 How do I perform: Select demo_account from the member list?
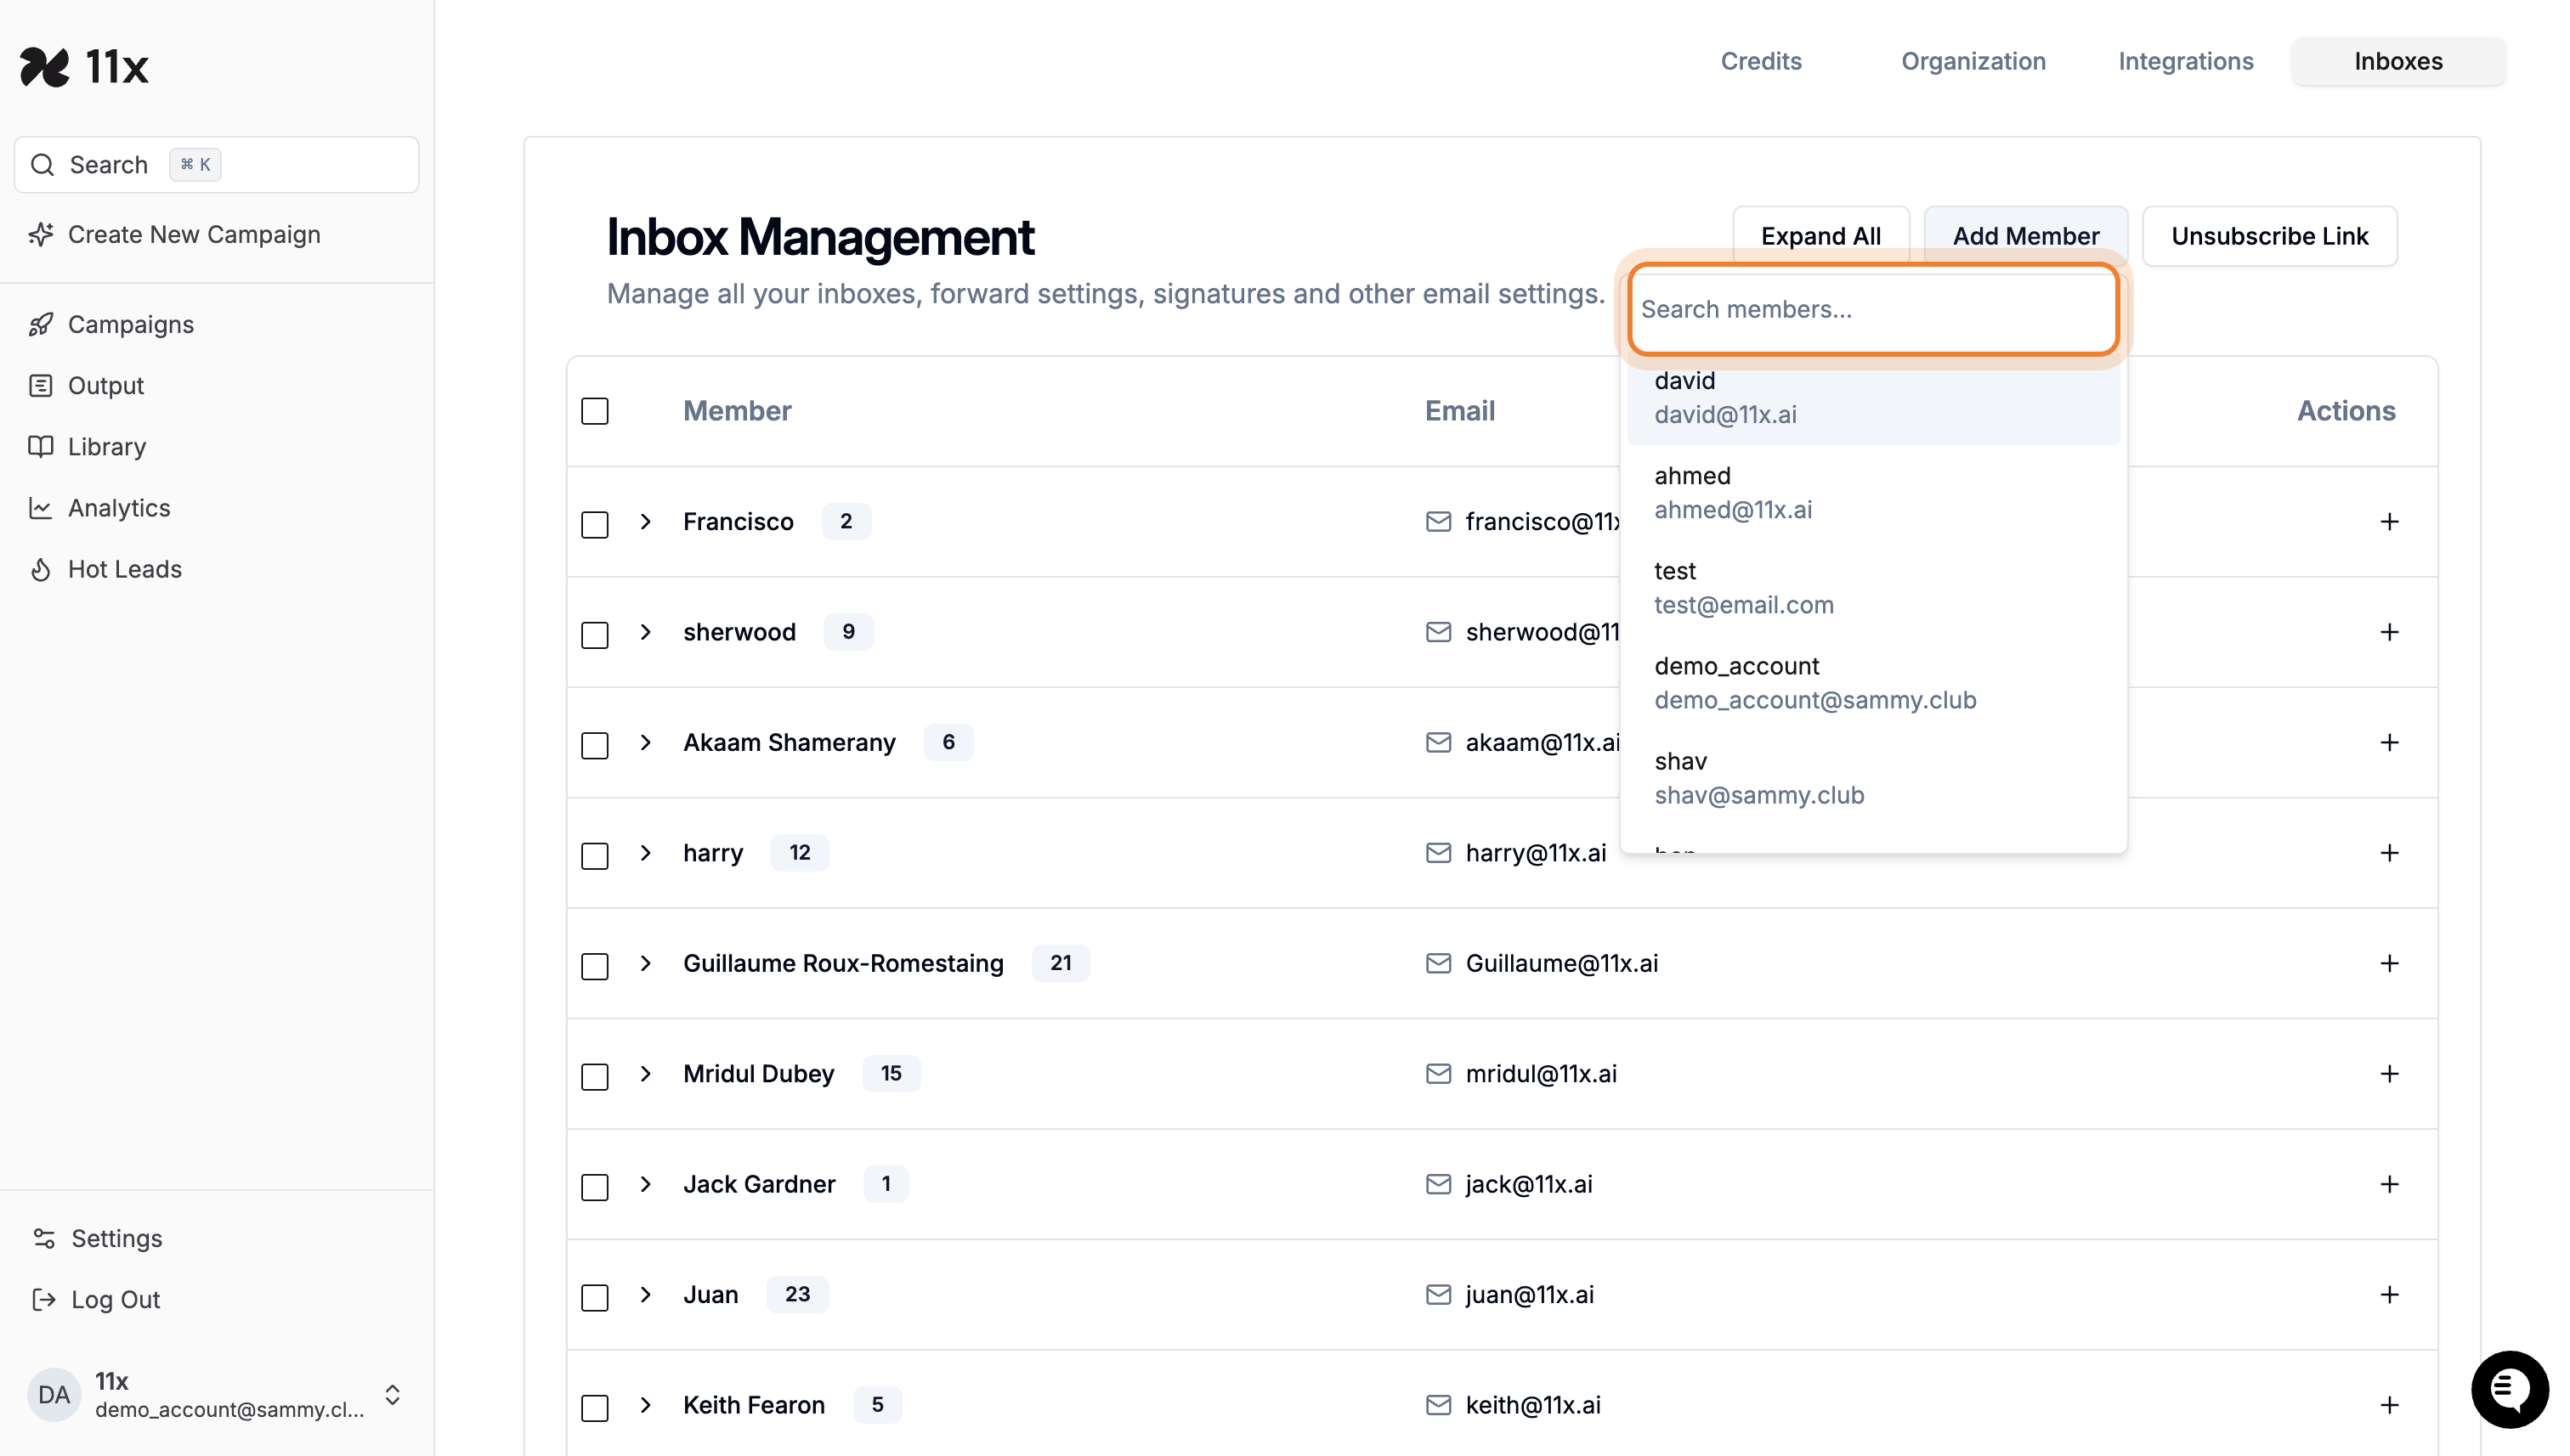click(x=1873, y=683)
